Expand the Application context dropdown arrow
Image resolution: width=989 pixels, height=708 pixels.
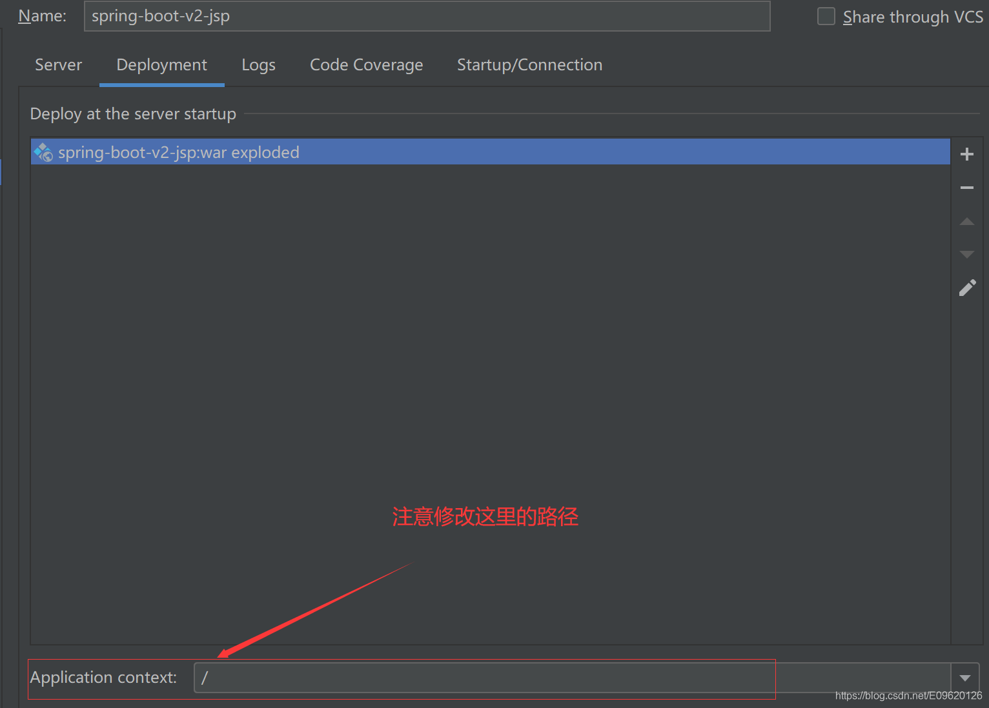pyautogui.click(x=965, y=678)
